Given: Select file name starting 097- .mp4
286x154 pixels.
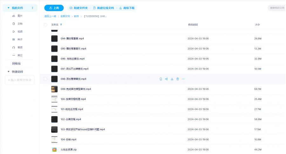Looking at the screenshot, I should [x=74, y=69].
